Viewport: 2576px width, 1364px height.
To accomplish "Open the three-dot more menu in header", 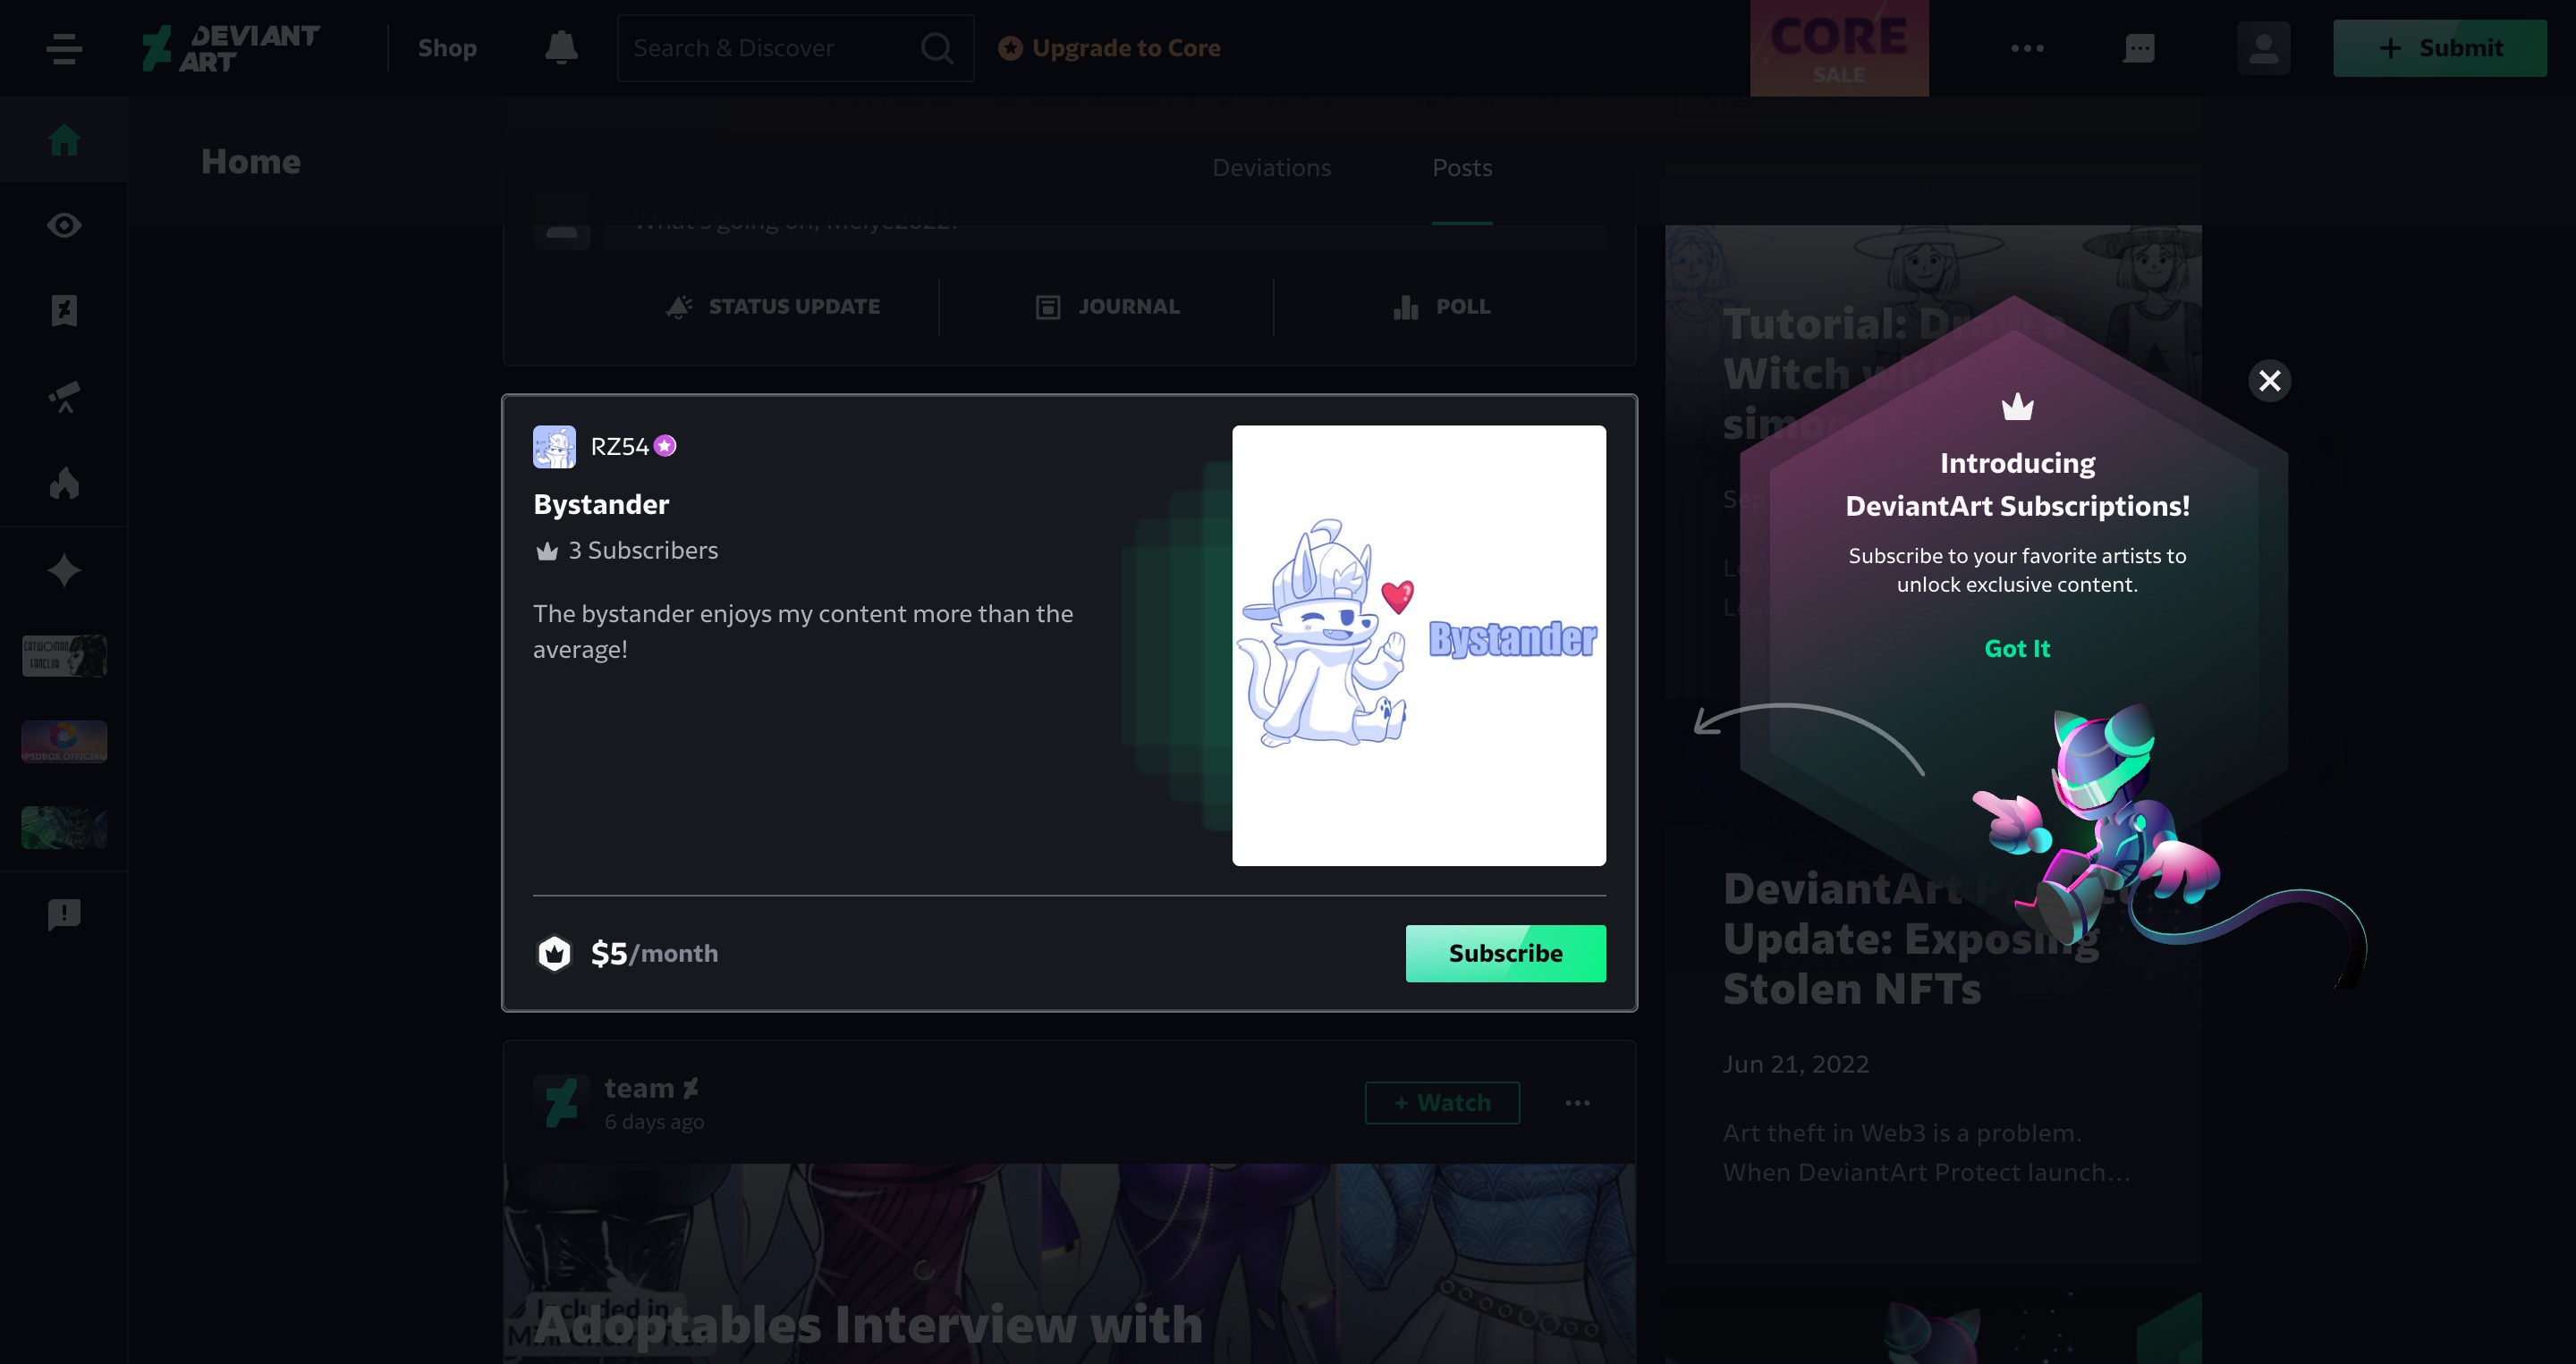I will (2027, 48).
